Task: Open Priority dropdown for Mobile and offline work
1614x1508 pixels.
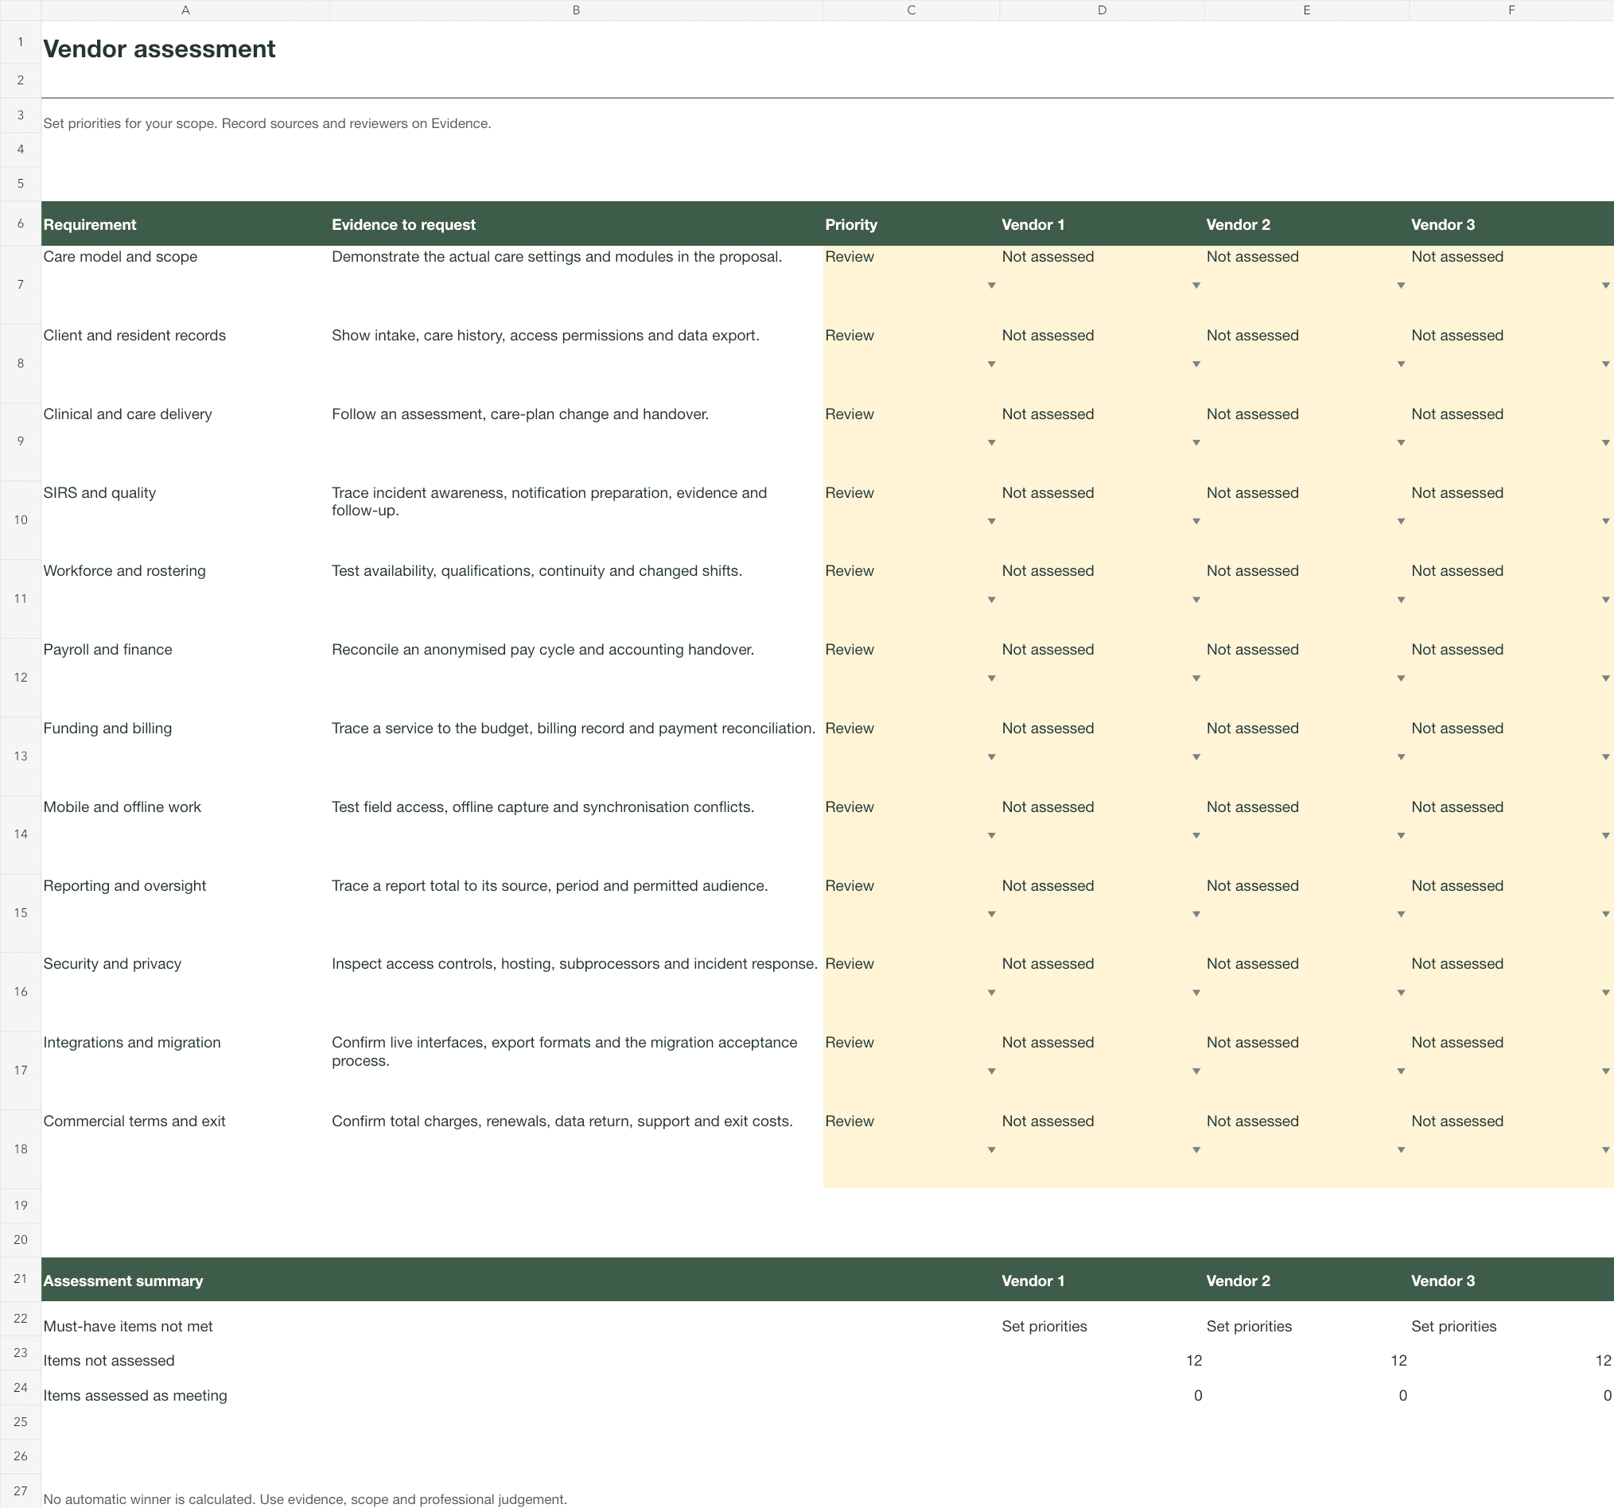Action: coord(990,836)
